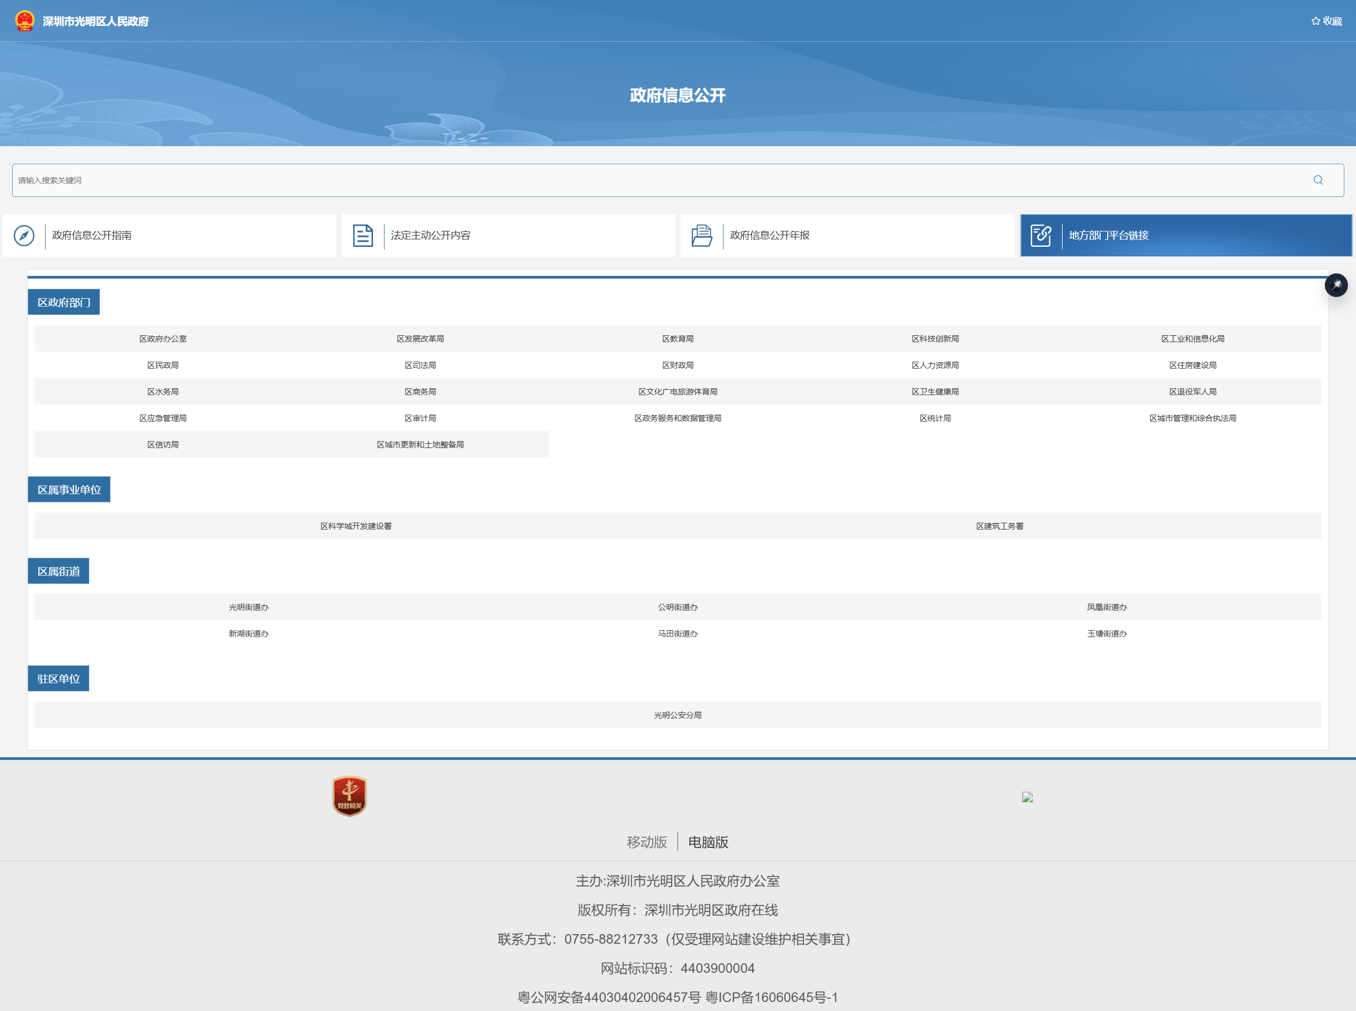Image resolution: width=1356 pixels, height=1011 pixels.
Task: Open 凤凰街道办 link
Action: click(x=1107, y=607)
